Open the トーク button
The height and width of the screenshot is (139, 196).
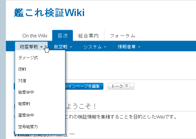(x=121, y=86)
